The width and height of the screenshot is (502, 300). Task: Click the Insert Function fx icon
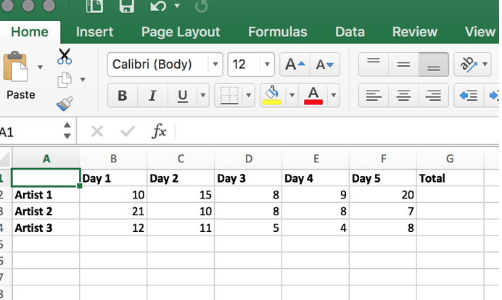coord(159,131)
